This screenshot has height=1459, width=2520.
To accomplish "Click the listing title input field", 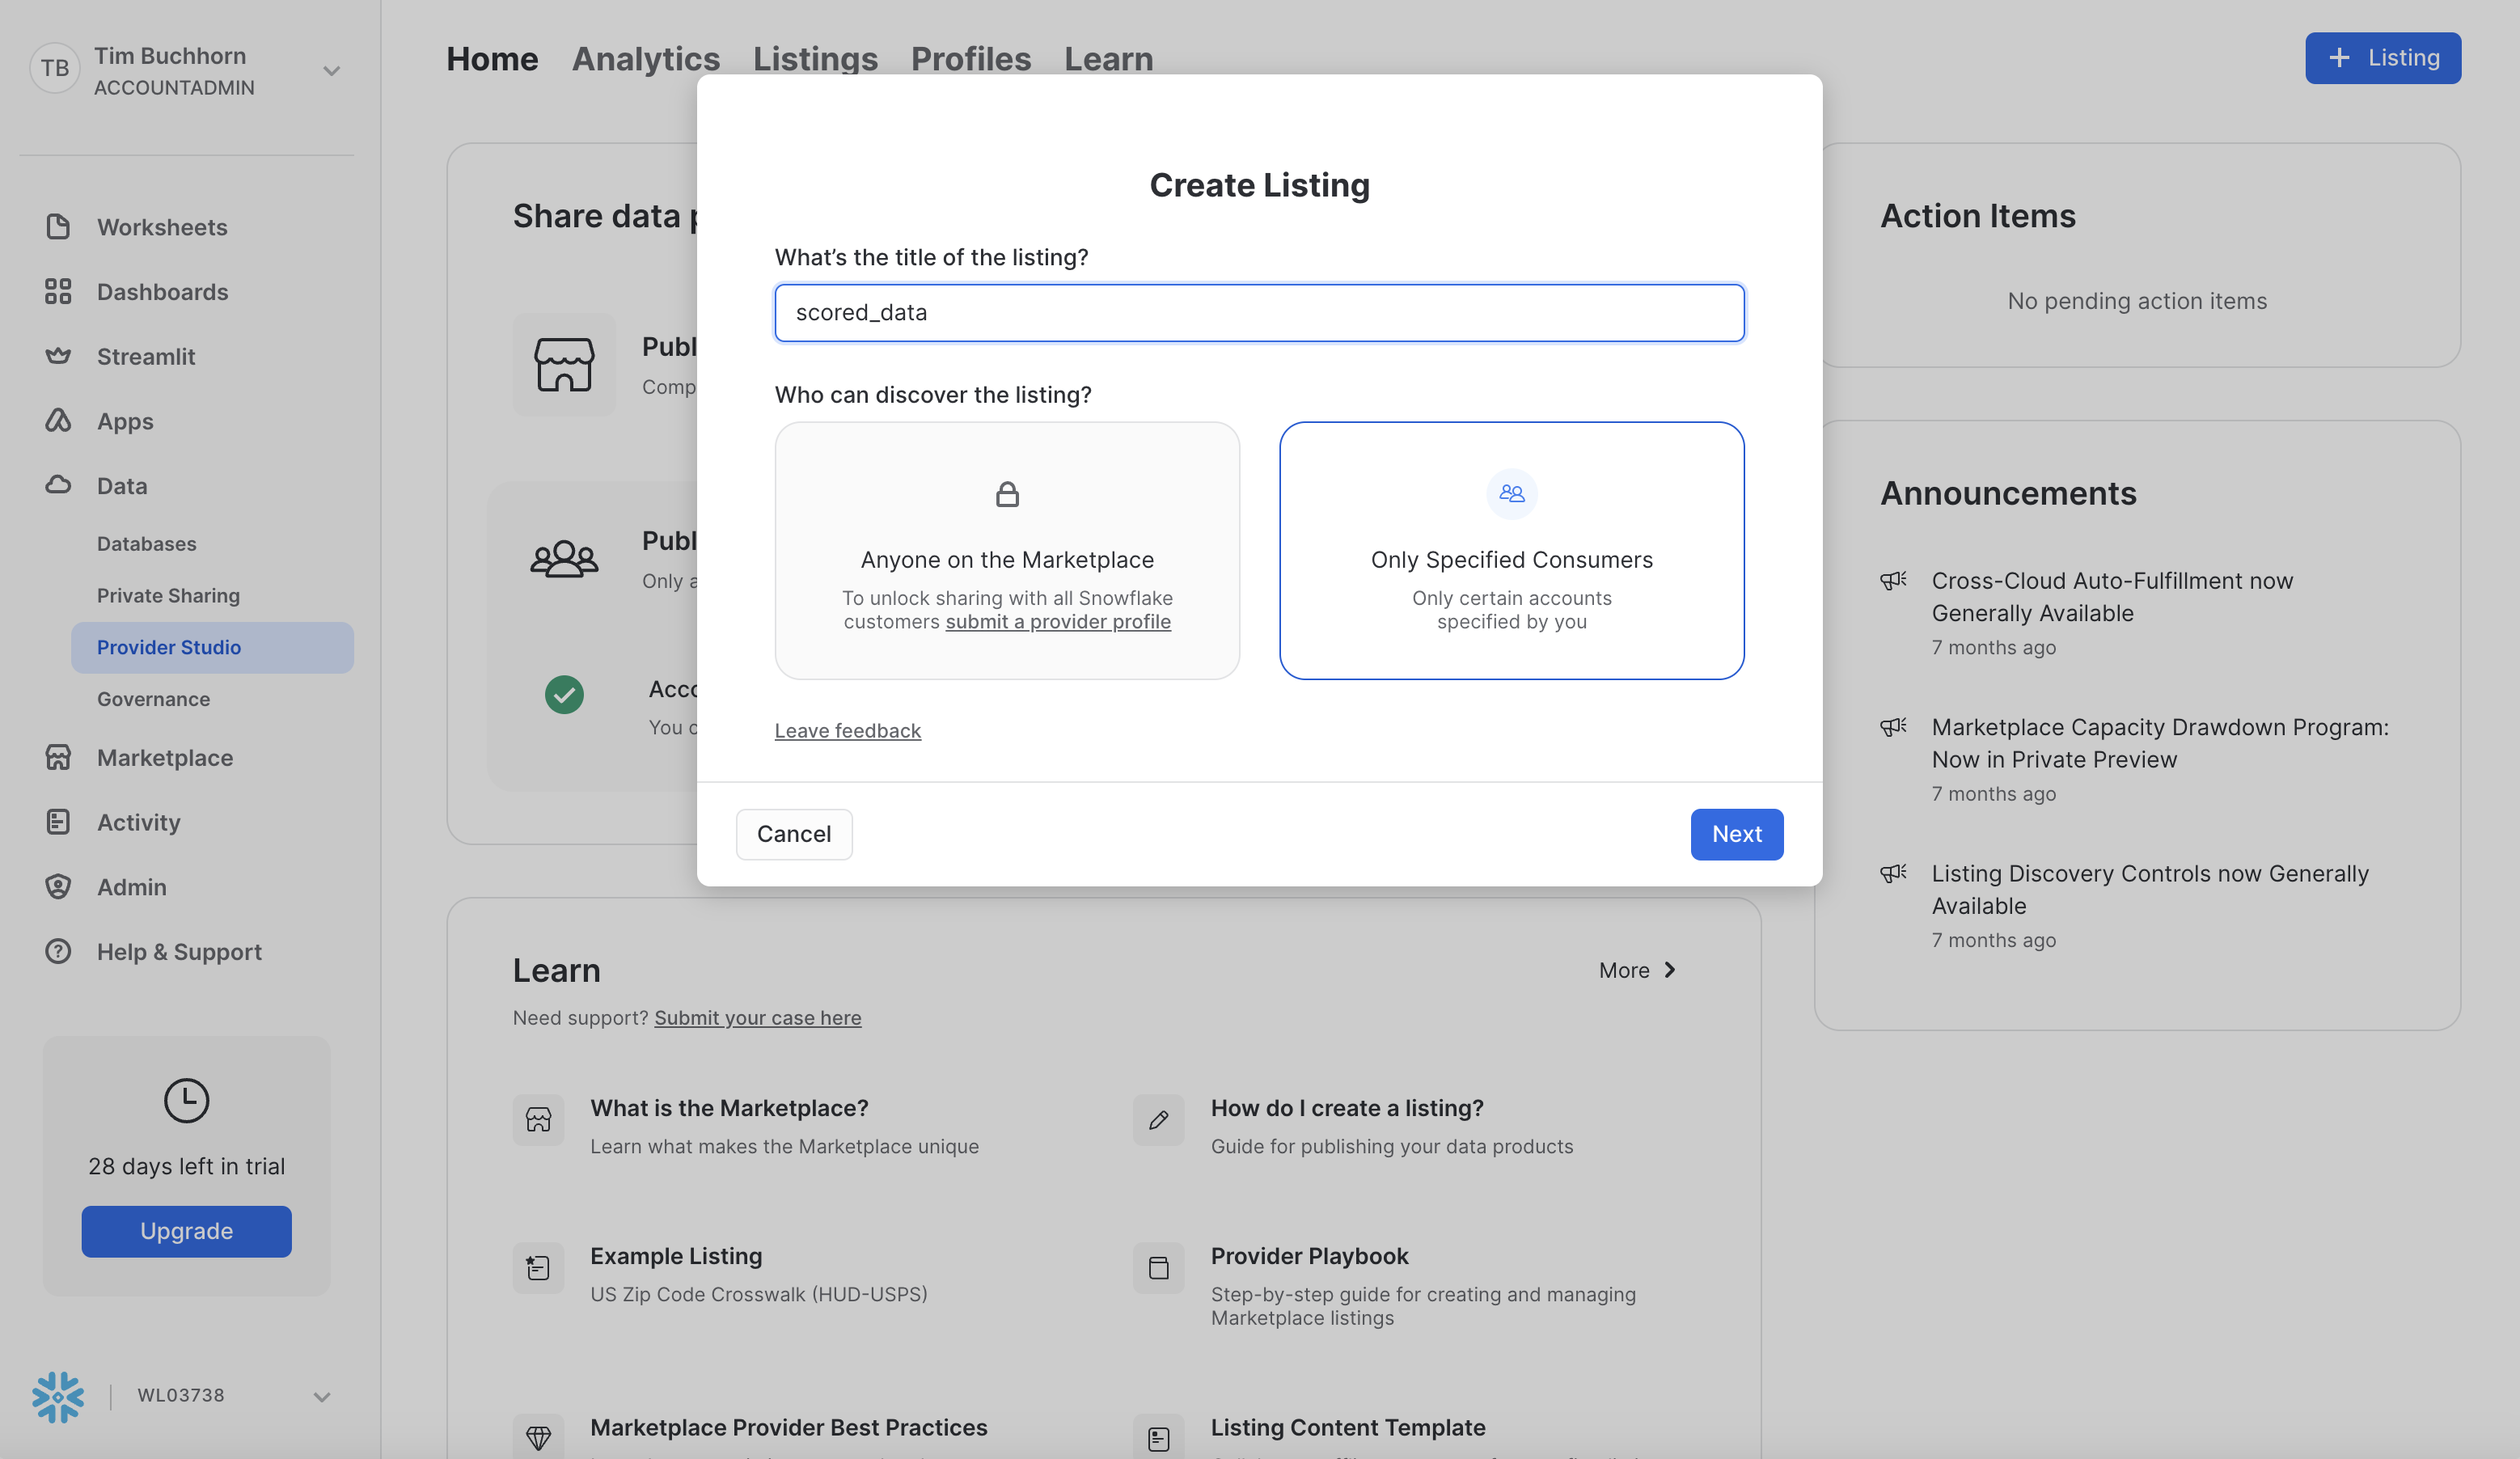I will click(1259, 313).
